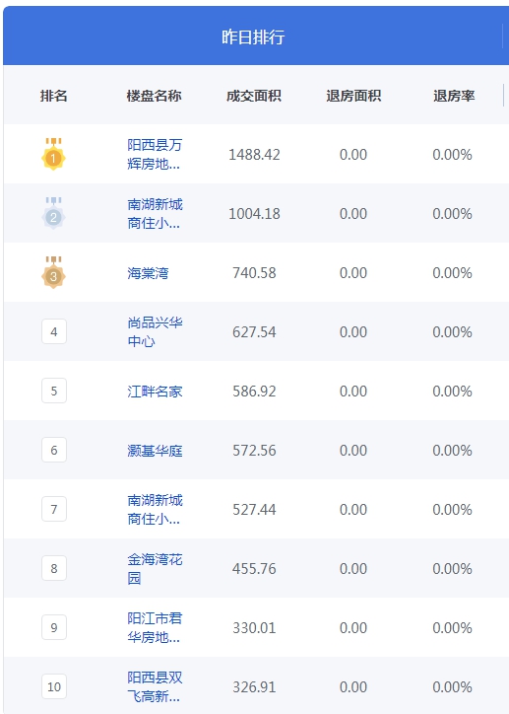
Task: Open the 金海湾花园 property link
Action: click(155, 568)
